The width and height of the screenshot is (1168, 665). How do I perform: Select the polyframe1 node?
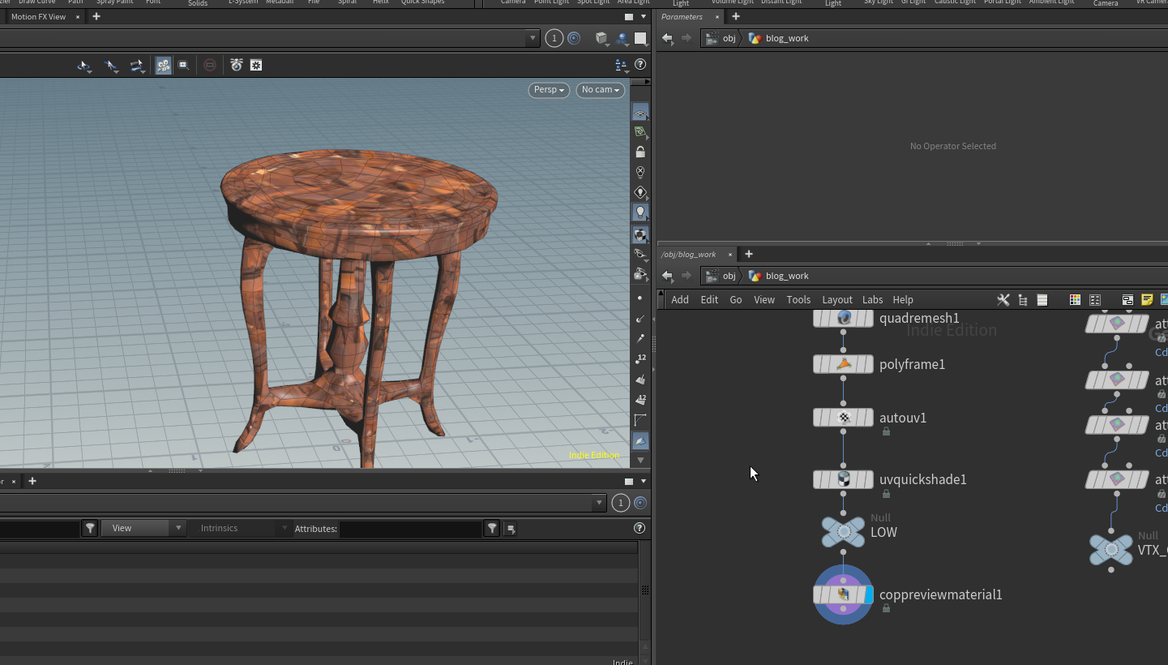[x=843, y=364]
